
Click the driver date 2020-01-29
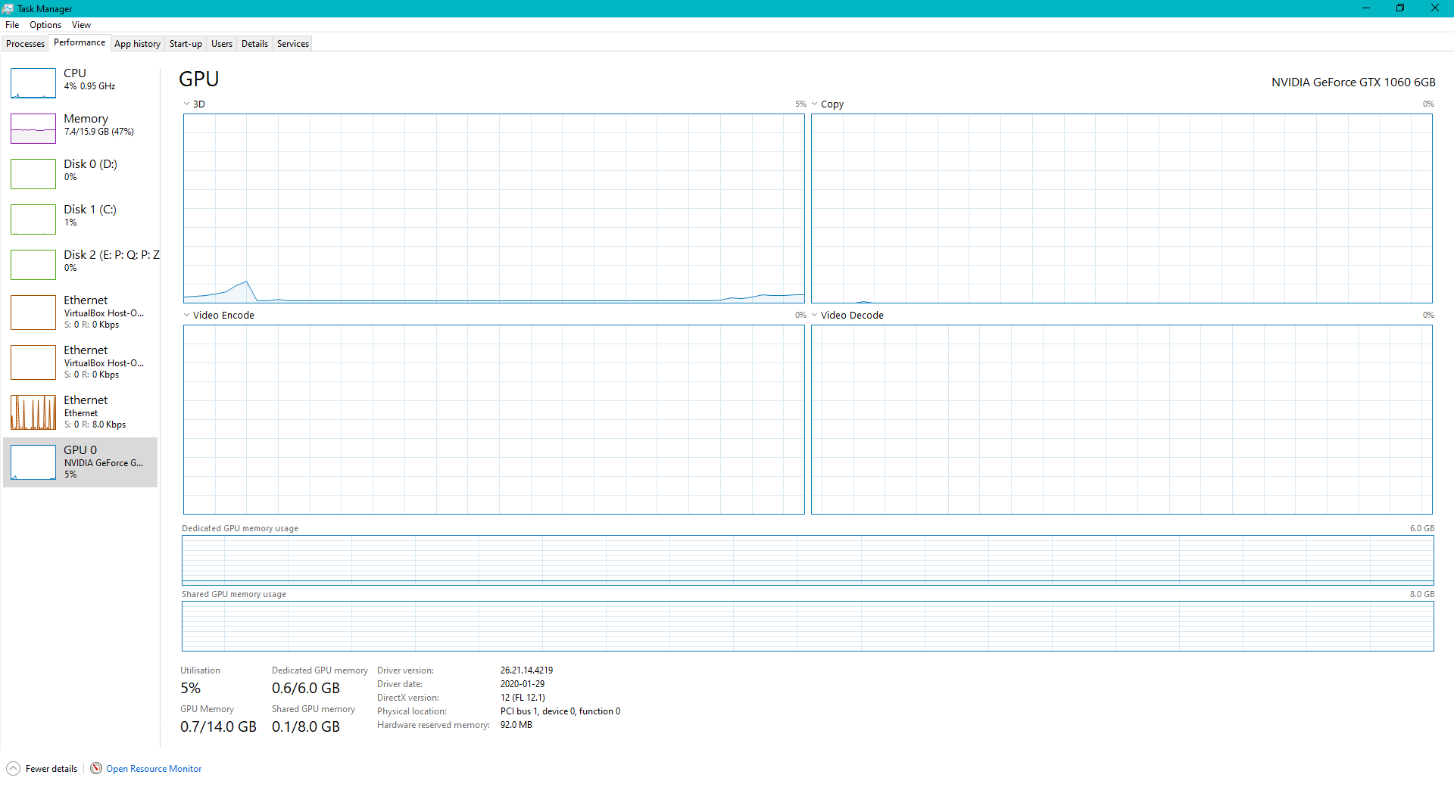(523, 684)
